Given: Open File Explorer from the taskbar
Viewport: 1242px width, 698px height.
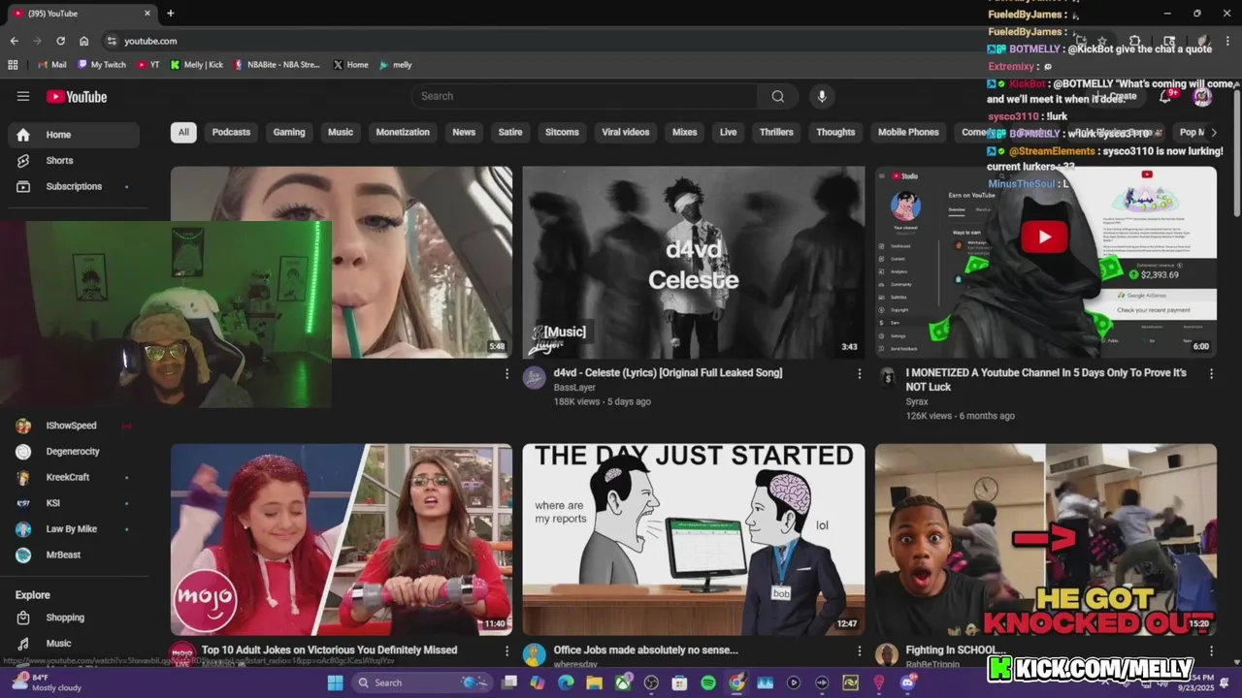Looking at the screenshot, I should tap(594, 682).
